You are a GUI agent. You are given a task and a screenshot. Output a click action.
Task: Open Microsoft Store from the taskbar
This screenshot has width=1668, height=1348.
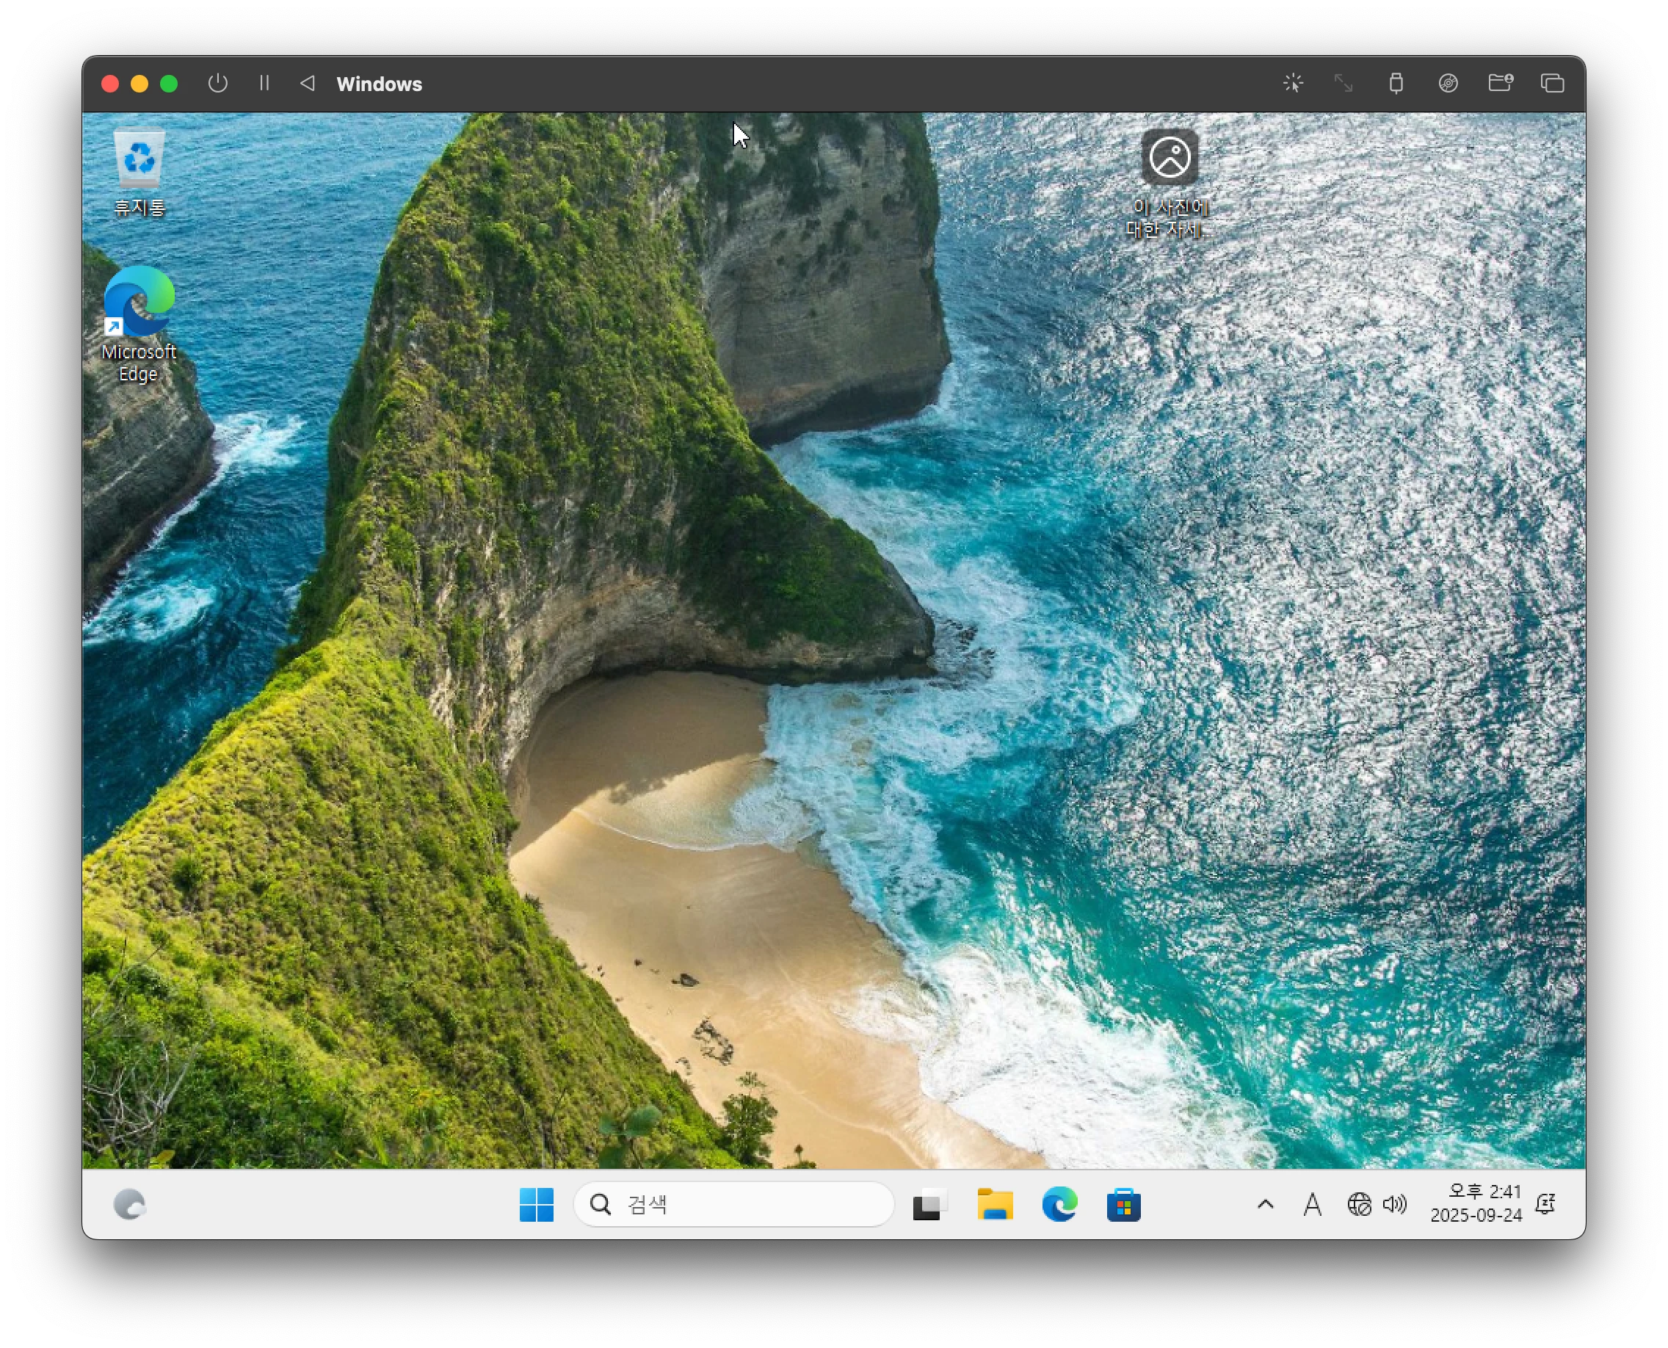[x=1124, y=1204]
